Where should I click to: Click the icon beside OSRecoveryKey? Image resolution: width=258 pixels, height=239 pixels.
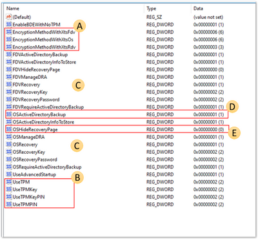pyautogui.click(x=9, y=152)
